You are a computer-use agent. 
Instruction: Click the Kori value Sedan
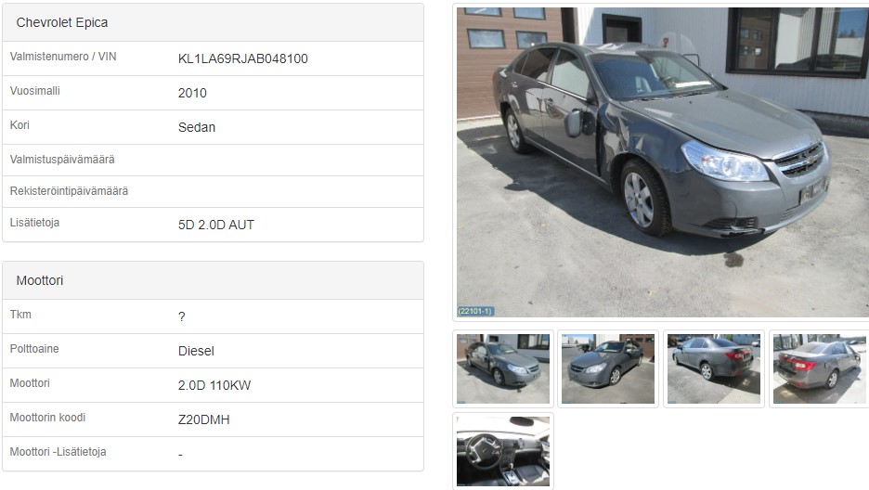197,127
